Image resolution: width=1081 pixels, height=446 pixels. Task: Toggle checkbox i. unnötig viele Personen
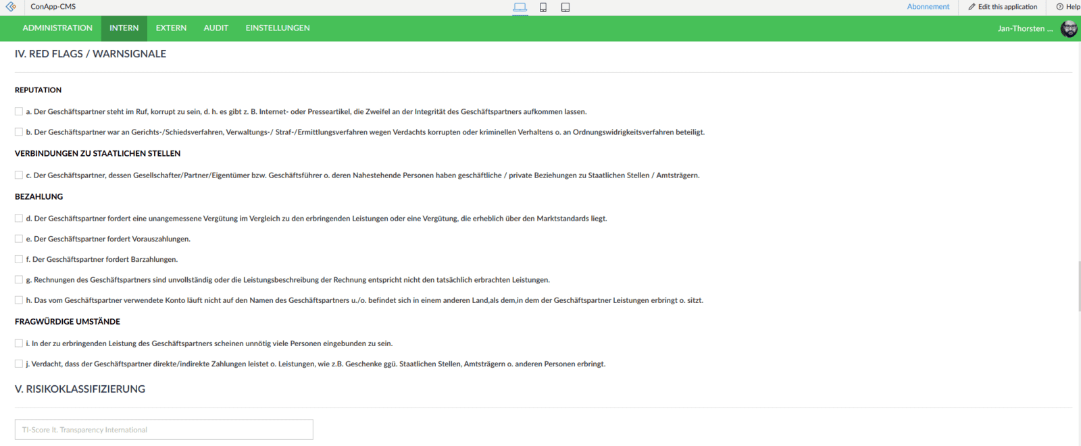[19, 343]
